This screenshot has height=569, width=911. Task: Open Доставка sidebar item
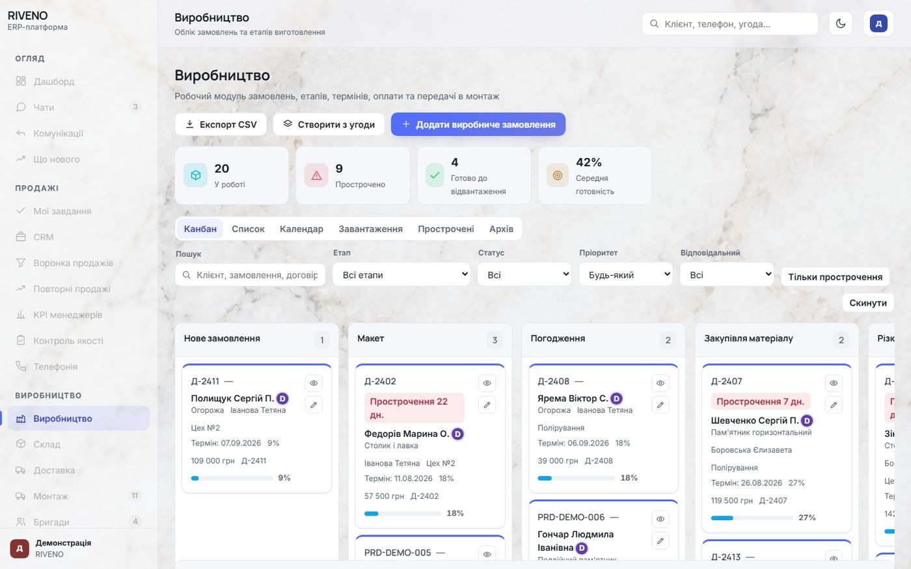(x=79, y=471)
